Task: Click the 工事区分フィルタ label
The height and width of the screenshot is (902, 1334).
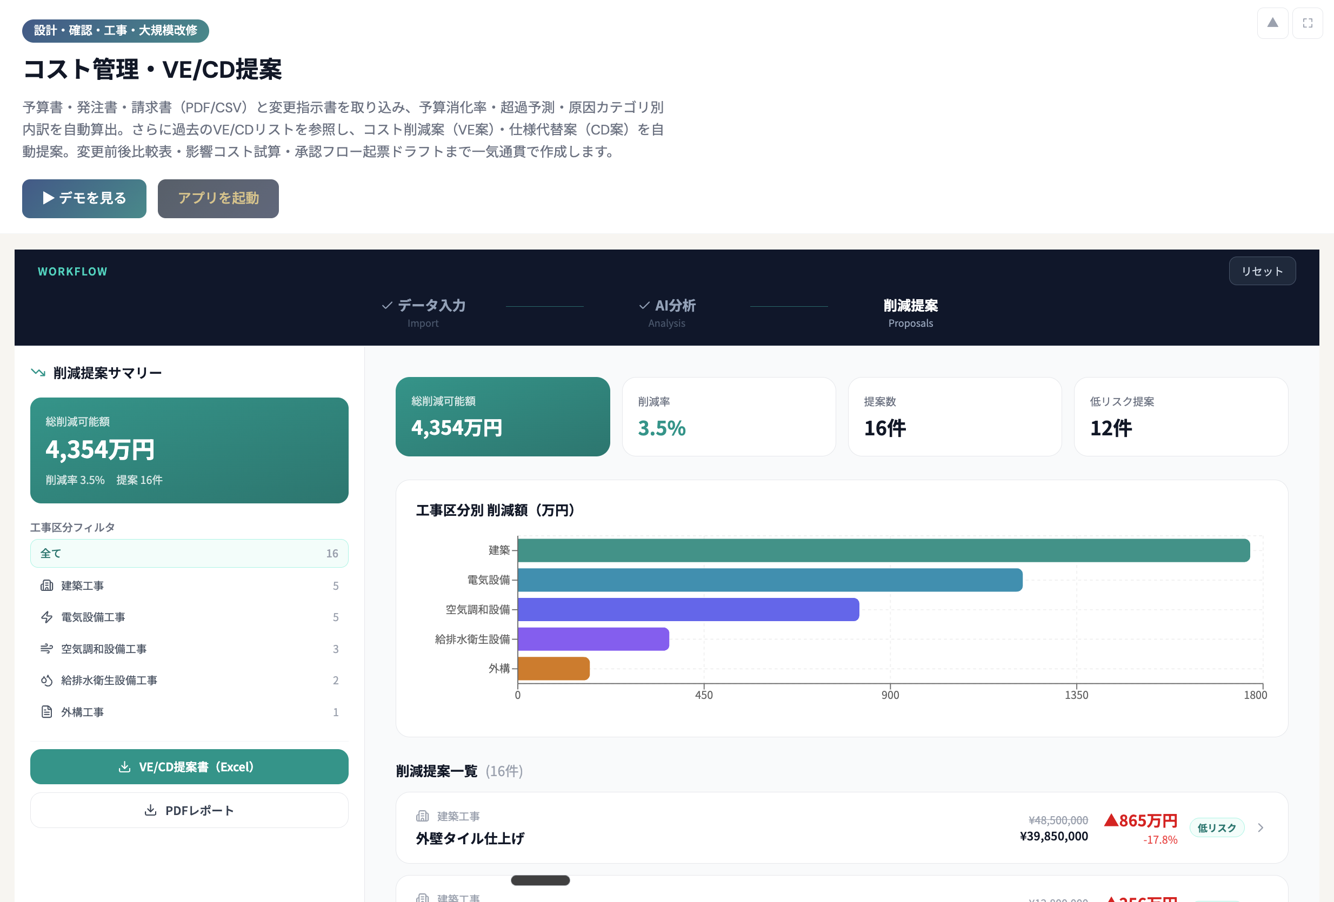Action: click(72, 527)
